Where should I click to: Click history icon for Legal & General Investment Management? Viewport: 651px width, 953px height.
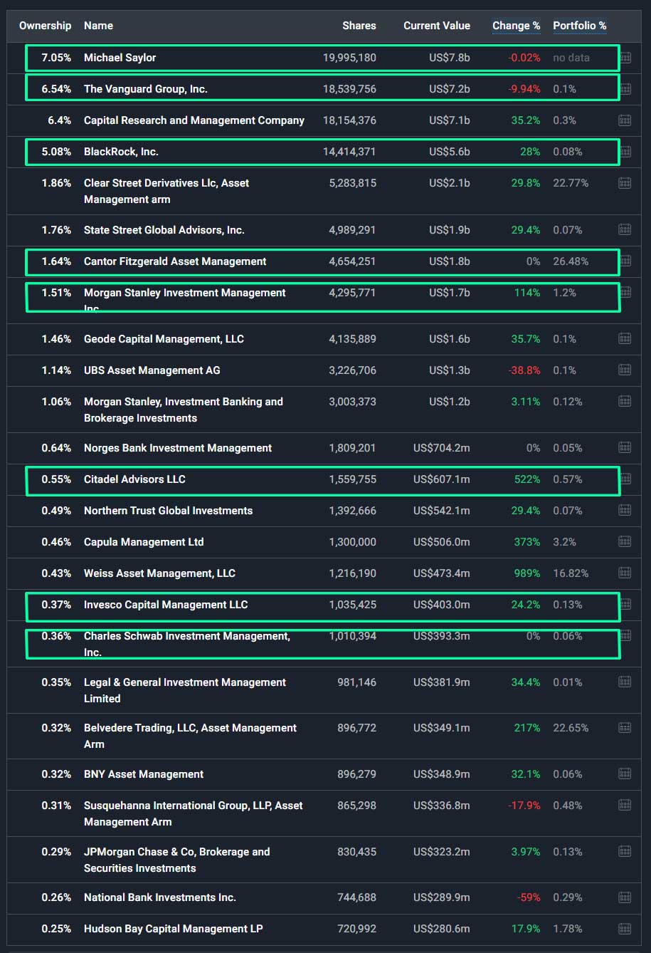point(625,682)
